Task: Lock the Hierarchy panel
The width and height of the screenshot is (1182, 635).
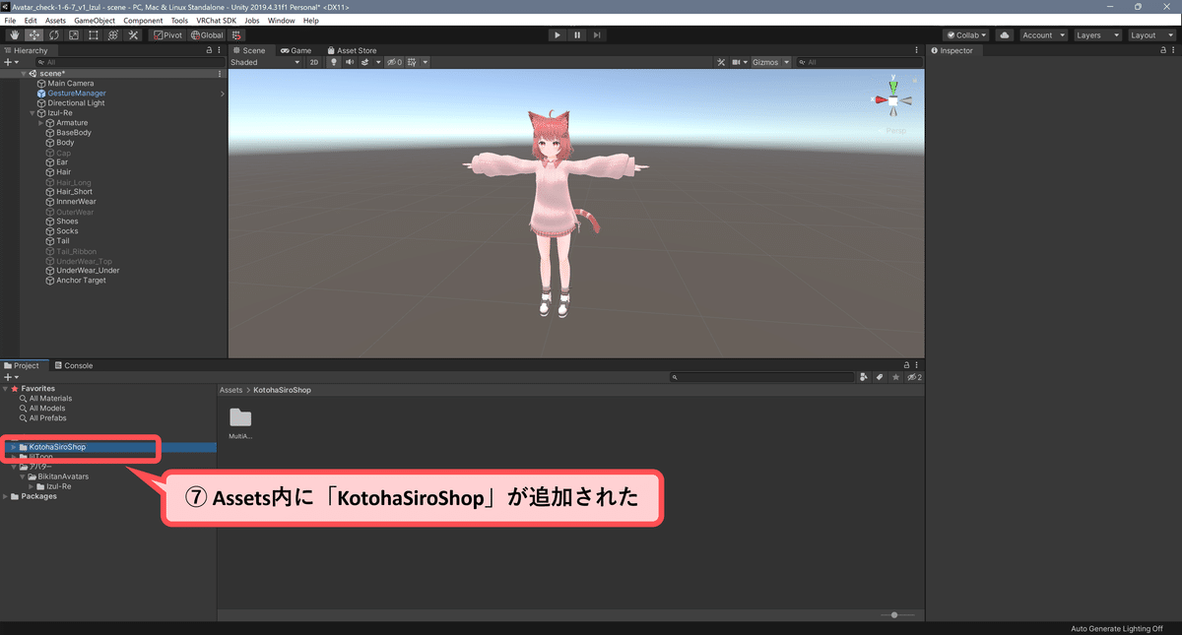Action: (209, 50)
